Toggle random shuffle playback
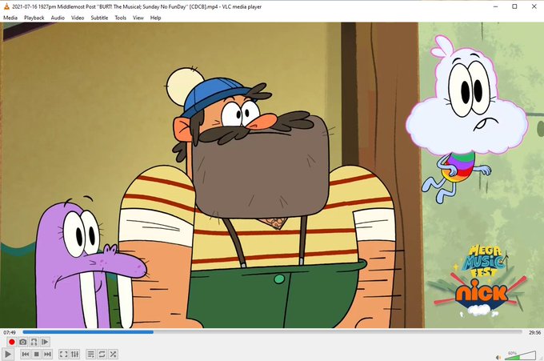This screenshot has width=544, height=361. tap(113, 354)
